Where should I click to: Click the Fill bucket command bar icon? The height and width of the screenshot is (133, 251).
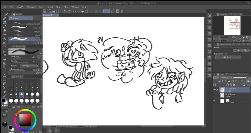coord(82,11)
